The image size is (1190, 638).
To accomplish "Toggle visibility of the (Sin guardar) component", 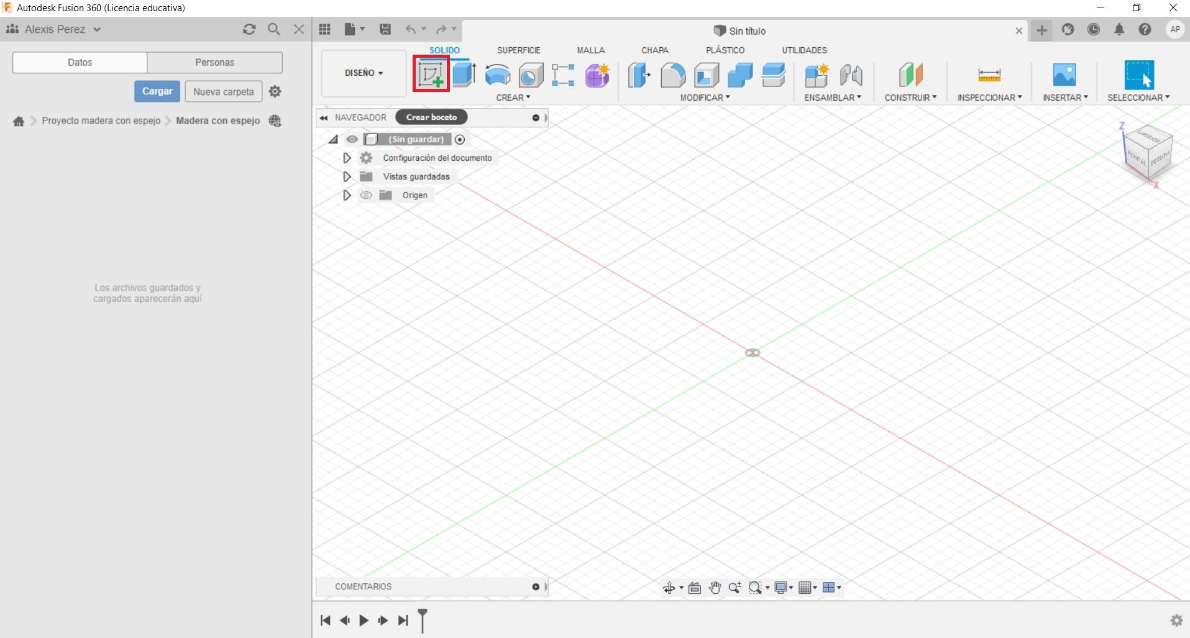I will click(352, 139).
